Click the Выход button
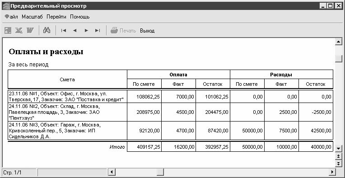The image size is (345, 178). click(x=147, y=31)
